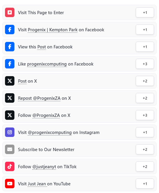The image size is (159, 193).
Task: Claim +1 for Visit This Page to Enter
Action: coord(145,12)
